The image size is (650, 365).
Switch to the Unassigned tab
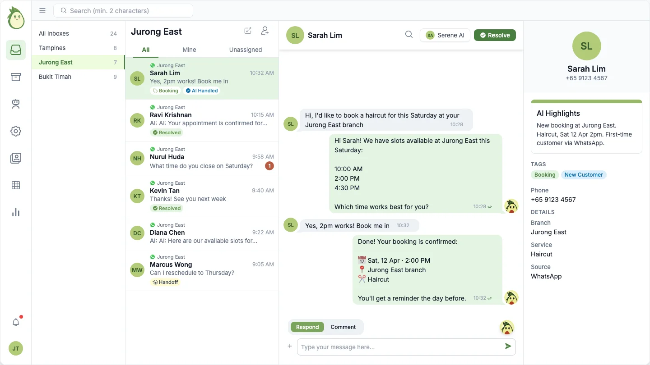click(245, 50)
